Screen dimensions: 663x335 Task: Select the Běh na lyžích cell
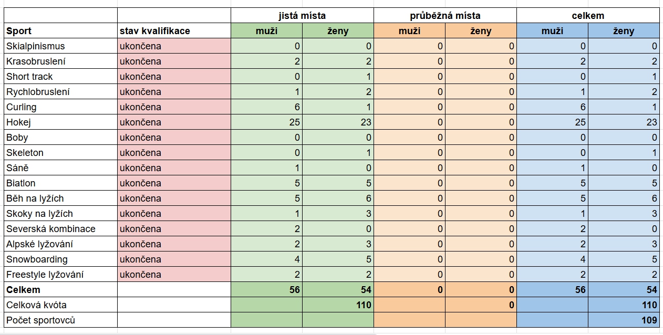(60, 198)
